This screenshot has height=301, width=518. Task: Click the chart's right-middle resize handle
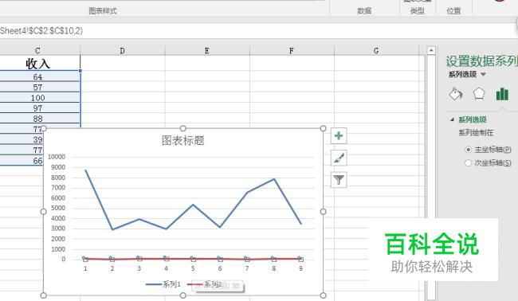point(323,212)
